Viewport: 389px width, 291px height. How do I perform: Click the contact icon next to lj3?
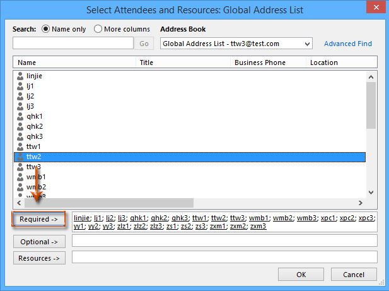(x=20, y=106)
